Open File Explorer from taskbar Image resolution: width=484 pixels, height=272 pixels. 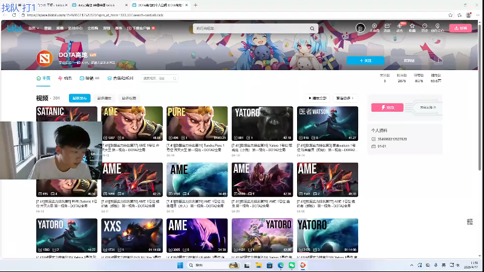(x=258, y=265)
